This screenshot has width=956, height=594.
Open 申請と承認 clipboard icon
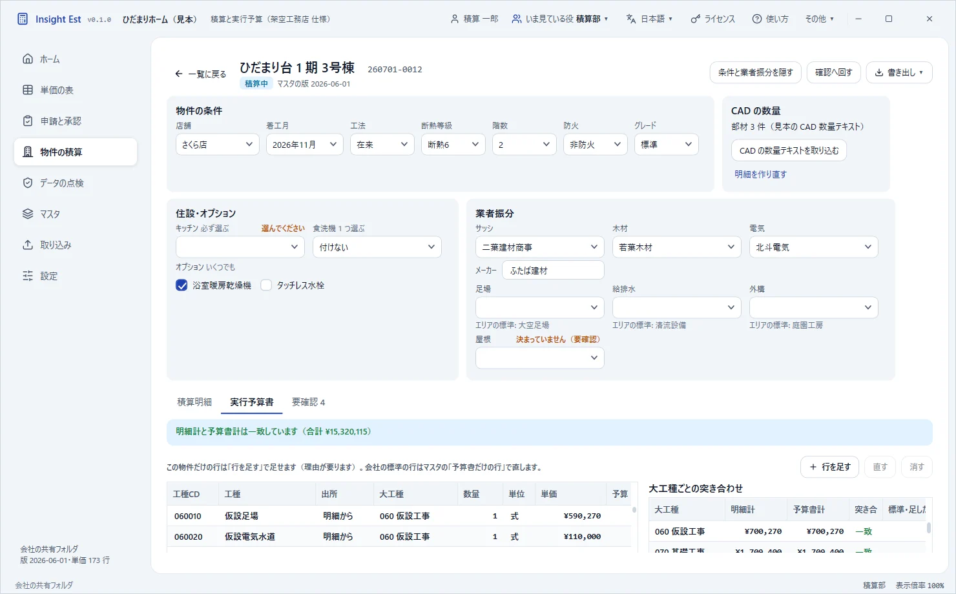pos(28,121)
